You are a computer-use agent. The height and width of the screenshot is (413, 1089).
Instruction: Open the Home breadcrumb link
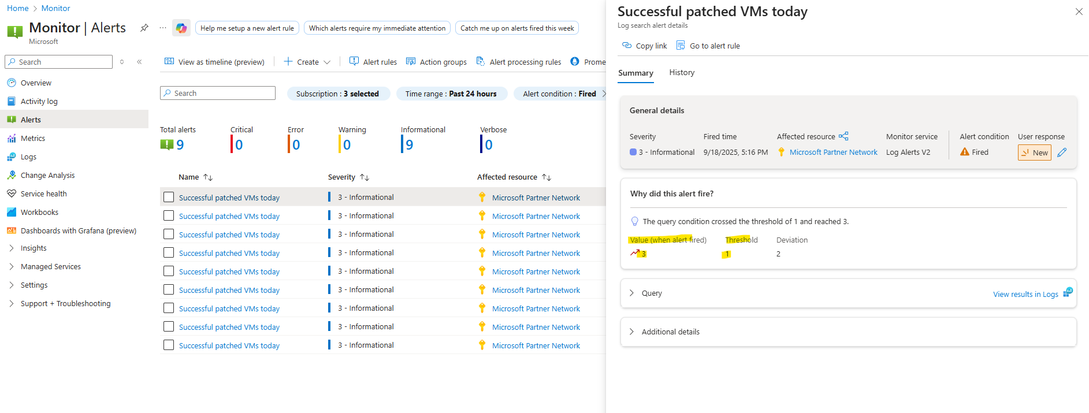pos(18,8)
